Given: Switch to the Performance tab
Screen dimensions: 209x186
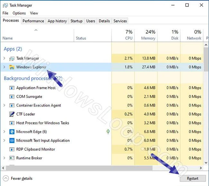Looking at the screenshot, I should 33,21.
